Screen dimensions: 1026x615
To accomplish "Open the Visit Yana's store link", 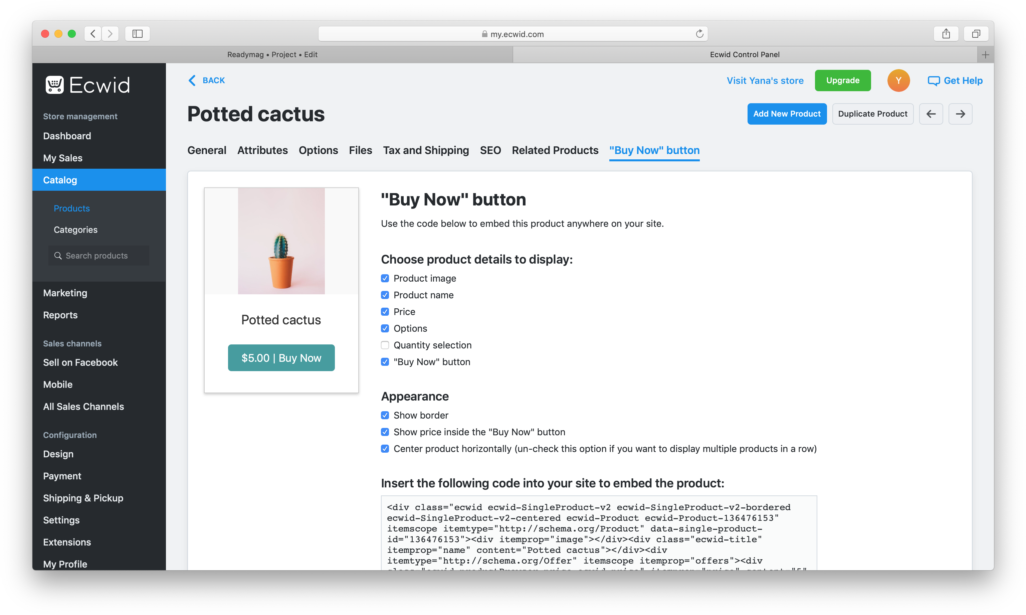I will pos(765,81).
